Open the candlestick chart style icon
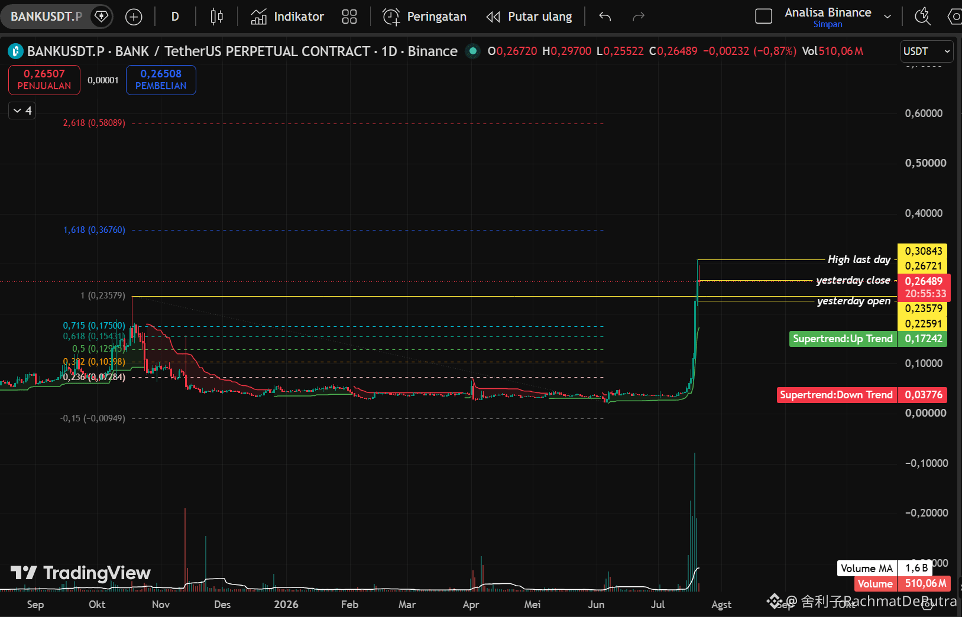962x617 pixels. [x=216, y=17]
